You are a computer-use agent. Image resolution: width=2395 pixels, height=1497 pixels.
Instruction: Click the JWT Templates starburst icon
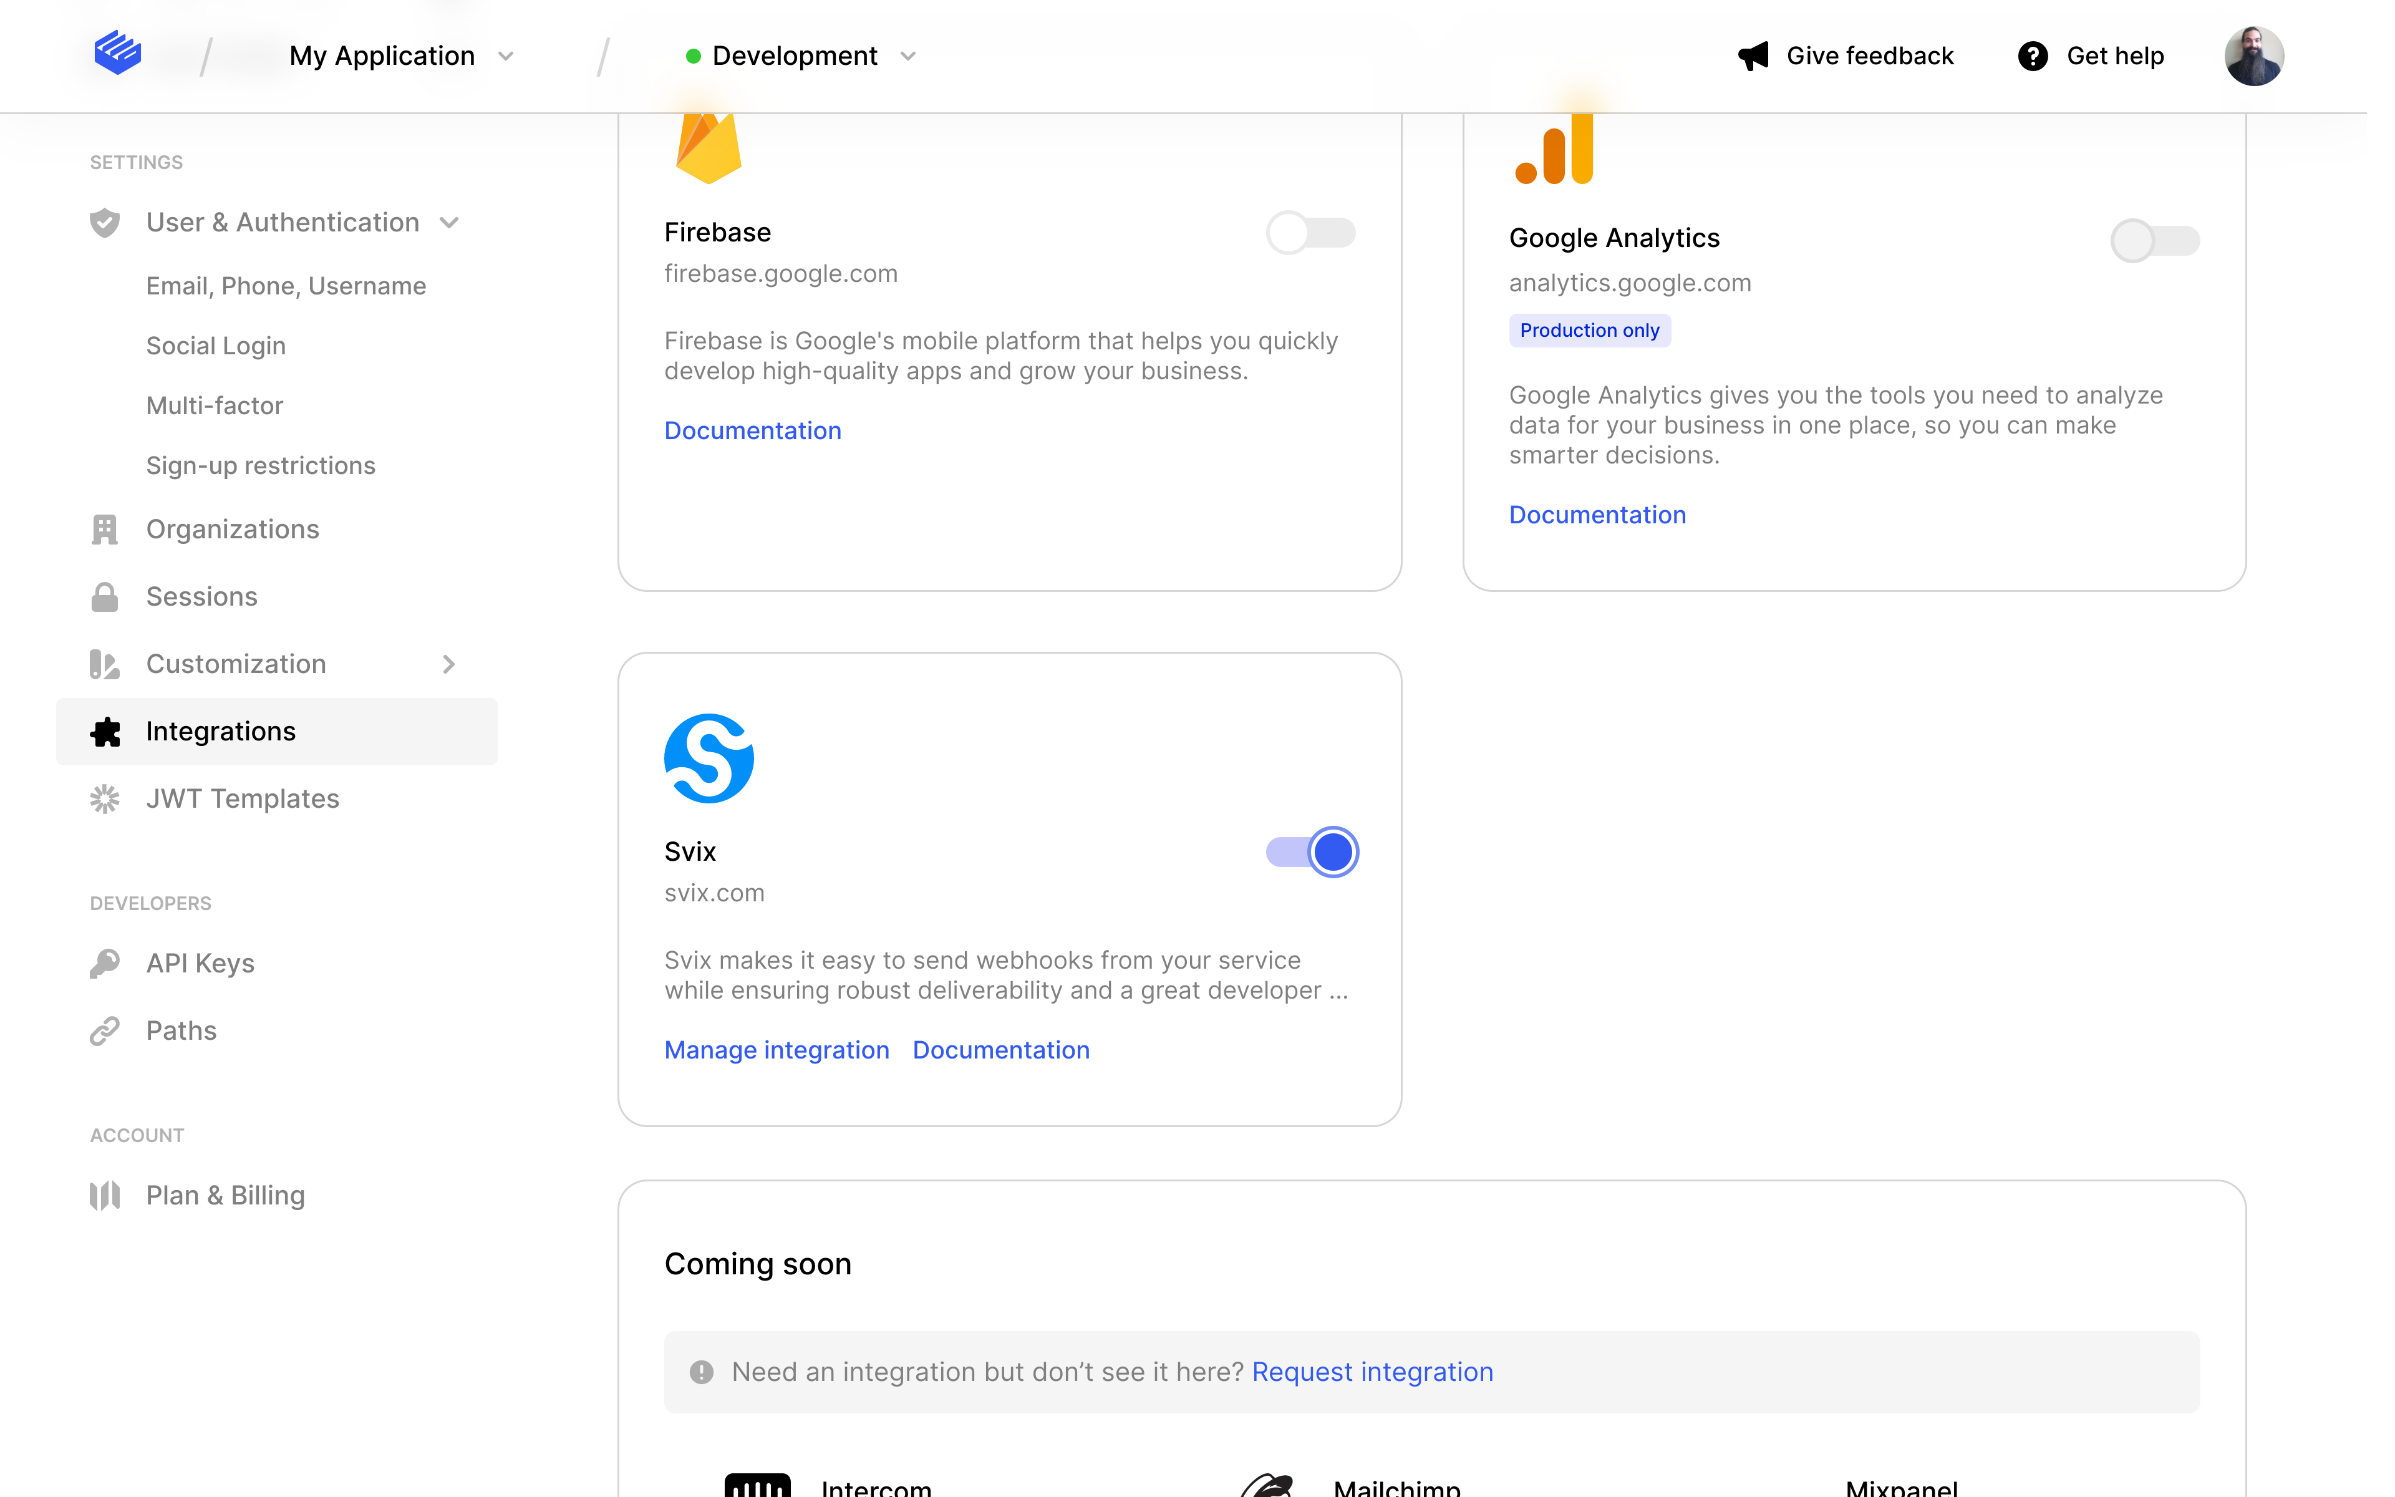click(x=105, y=799)
